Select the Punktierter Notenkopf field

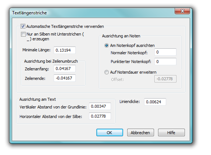pyautogui.click(x=165, y=62)
